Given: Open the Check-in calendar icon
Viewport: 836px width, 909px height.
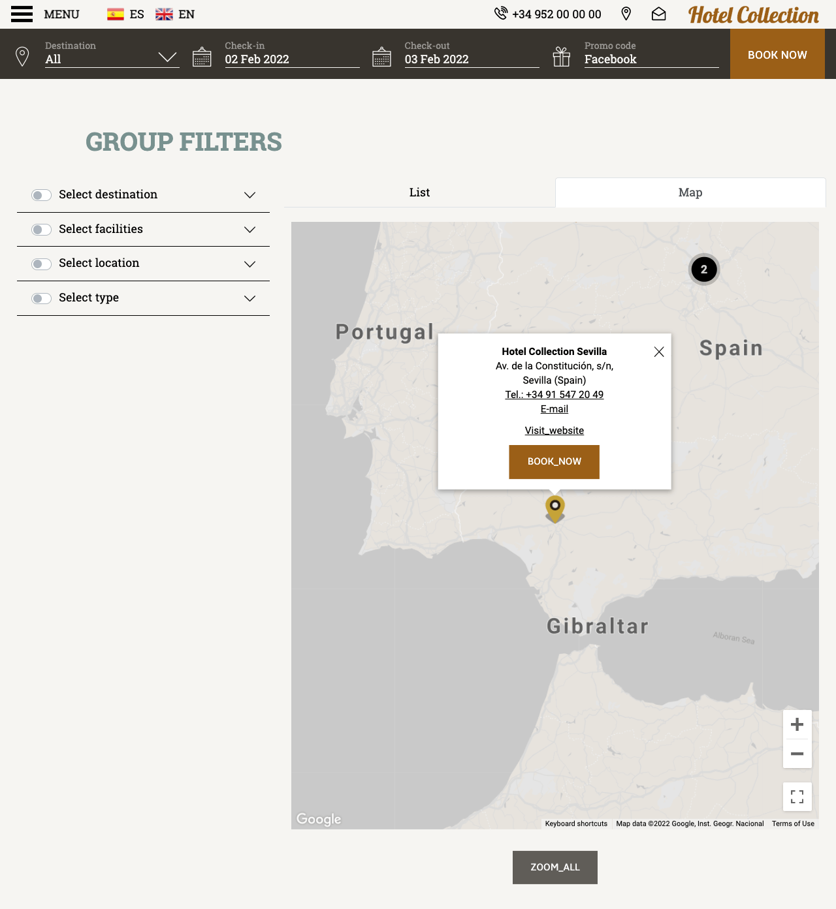Looking at the screenshot, I should [202, 57].
